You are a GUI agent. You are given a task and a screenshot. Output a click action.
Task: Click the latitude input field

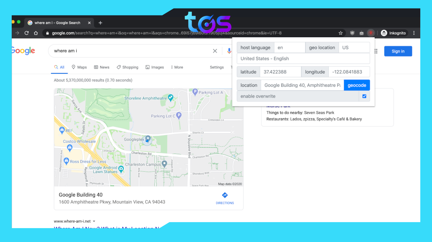tap(281, 72)
